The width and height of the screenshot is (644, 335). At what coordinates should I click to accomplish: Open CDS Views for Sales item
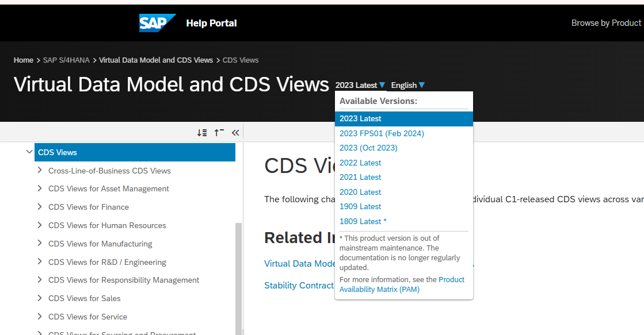[x=84, y=298]
